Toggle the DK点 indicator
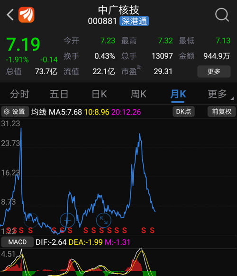The height and width of the screenshot is (276, 237). pos(183,112)
